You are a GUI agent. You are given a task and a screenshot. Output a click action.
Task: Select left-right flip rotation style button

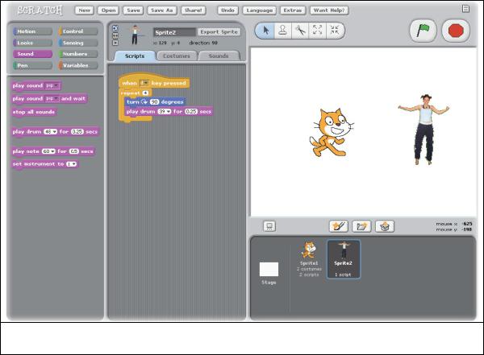coord(115,35)
